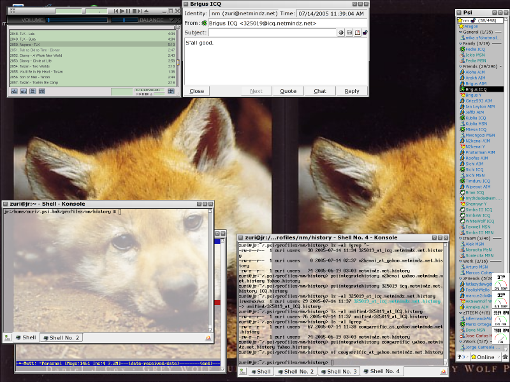Click the encryption padlock icon near Subject field

click(x=365, y=32)
